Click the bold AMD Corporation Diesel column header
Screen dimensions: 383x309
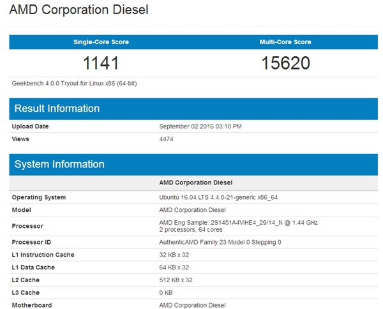[196, 183]
